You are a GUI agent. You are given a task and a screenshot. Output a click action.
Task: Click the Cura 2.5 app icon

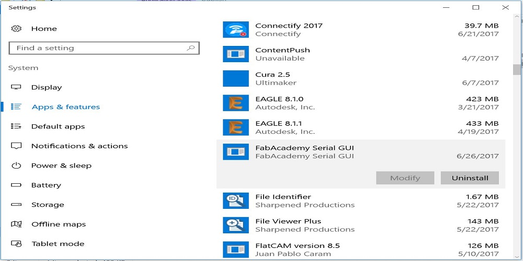[x=236, y=79]
